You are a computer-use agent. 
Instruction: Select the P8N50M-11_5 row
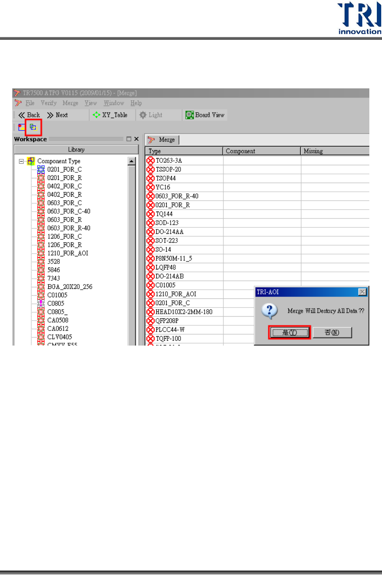click(257, 258)
